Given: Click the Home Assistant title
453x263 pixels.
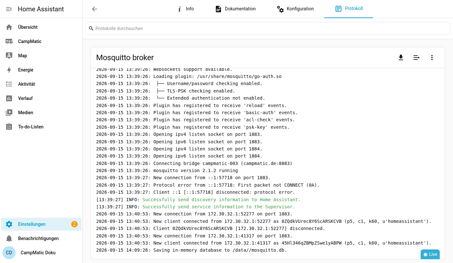Looking at the screenshot, I should pyautogui.click(x=41, y=9).
